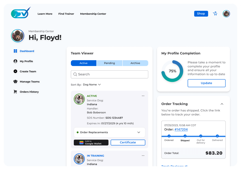Open order #147204 link
This screenshot has height=170, width=241.
pyautogui.click(x=181, y=130)
